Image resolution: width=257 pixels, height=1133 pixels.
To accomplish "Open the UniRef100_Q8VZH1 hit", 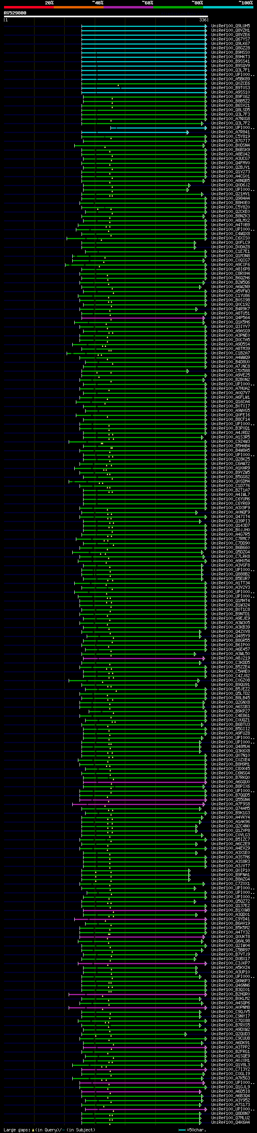I will (230, 31).
